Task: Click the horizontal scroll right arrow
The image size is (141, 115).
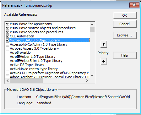Action: (x=87, y=80)
